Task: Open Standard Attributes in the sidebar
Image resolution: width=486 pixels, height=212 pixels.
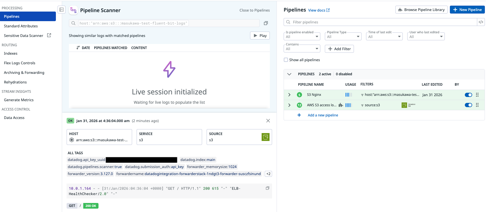Action: pyautogui.click(x=21, y=26)
